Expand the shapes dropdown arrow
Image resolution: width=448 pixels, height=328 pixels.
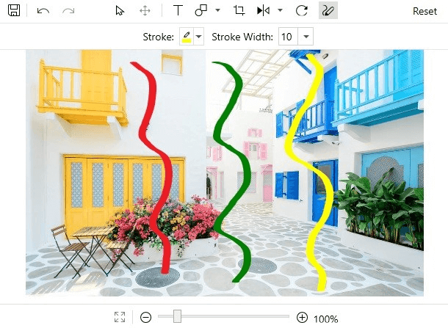217,10
